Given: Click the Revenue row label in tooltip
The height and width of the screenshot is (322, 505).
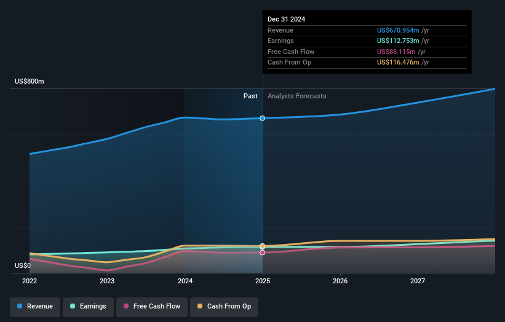Looking at the screenshot, I should pos(280,30).
